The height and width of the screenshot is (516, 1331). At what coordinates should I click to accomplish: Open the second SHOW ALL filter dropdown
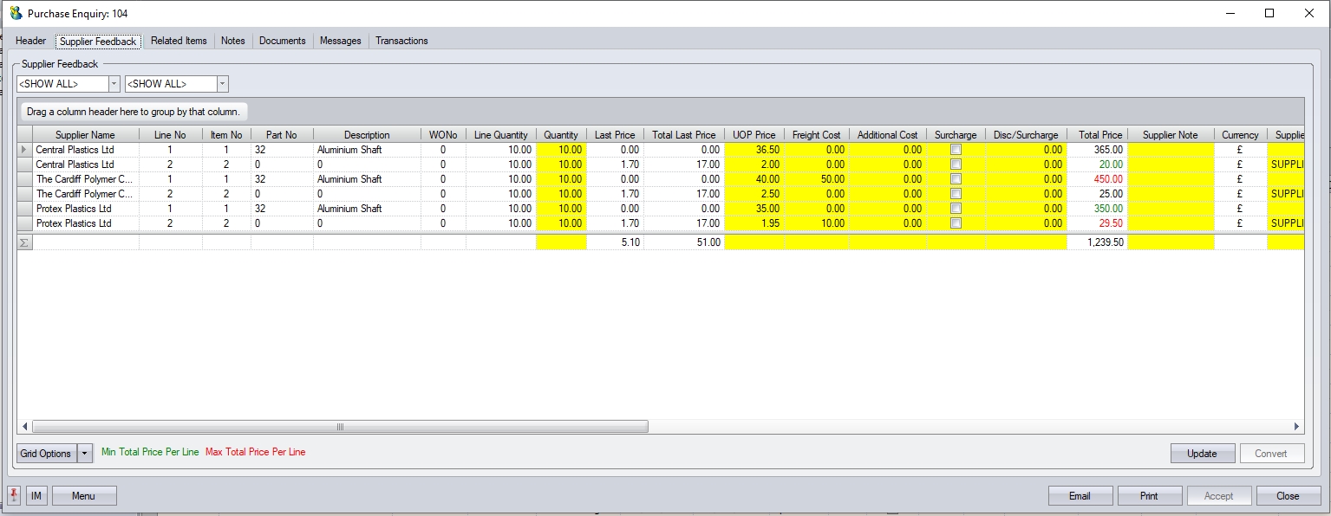222,84
